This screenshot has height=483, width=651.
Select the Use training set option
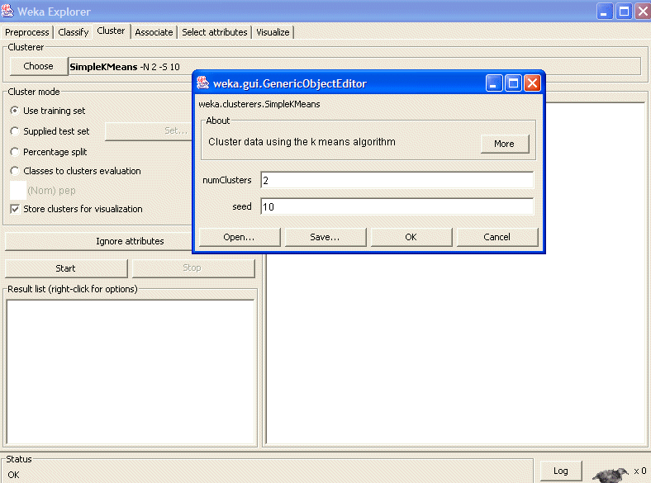tap(15, 111)
